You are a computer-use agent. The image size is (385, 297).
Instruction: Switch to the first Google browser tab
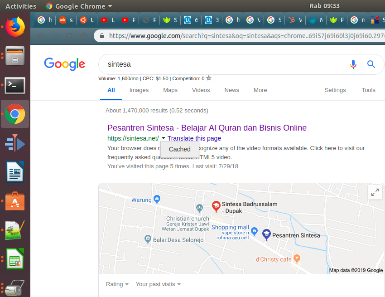click(x=45, y=20)
